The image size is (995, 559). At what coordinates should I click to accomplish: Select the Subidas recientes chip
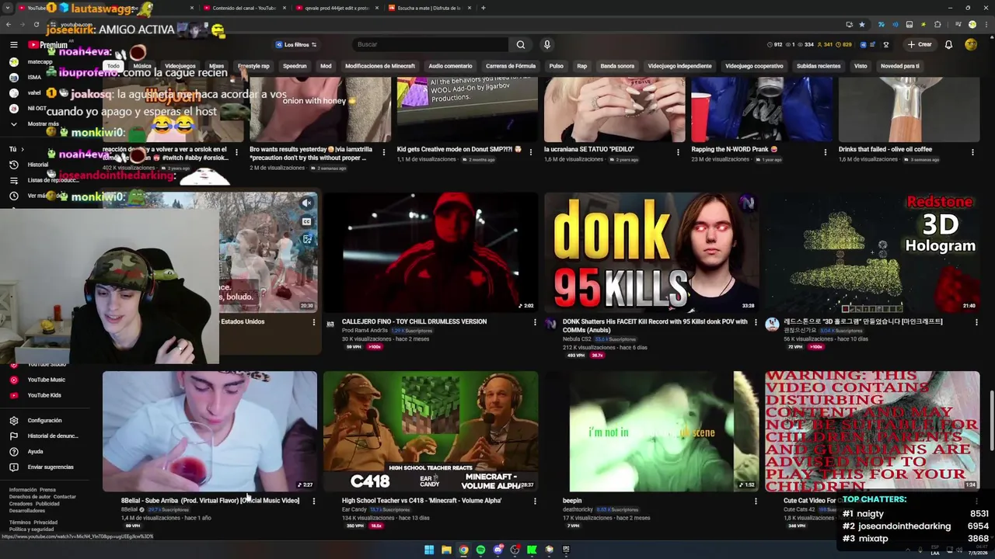[x=819, y=66]
